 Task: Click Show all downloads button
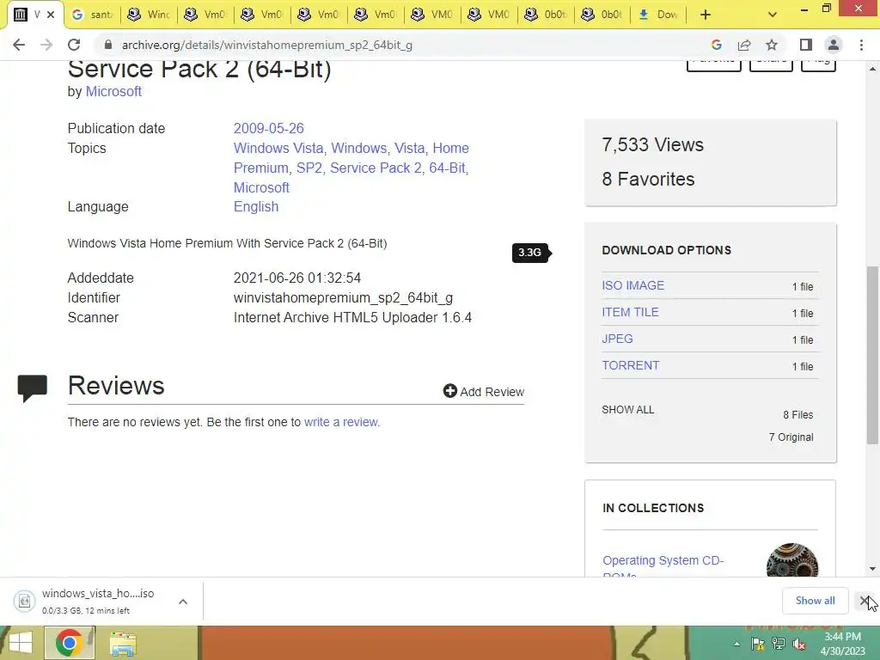click(x=815, y=601)
